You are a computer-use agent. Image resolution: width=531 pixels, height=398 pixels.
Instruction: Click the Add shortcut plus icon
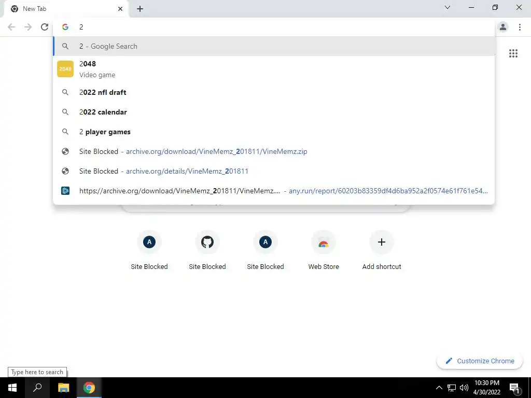[382, 242]
